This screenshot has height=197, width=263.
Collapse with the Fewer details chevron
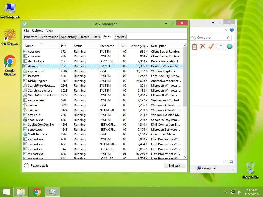tap(26, 166)
